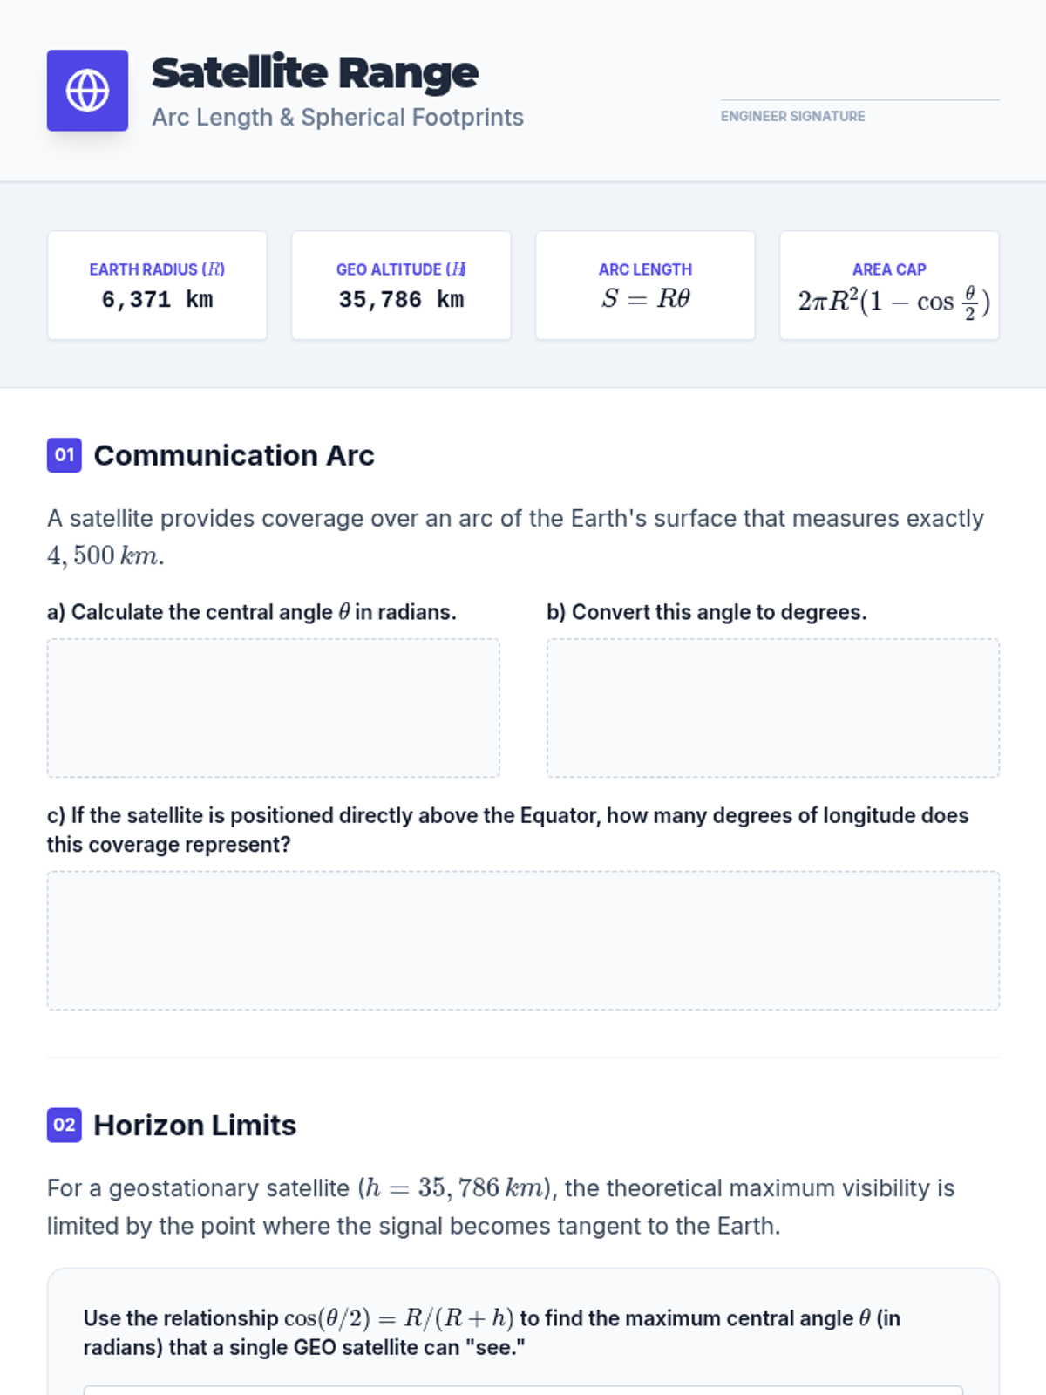The width and height of the screenshot is (1046, 1395).
Task: Click the Communication Arc heading
Action: (x=234, y=455)
